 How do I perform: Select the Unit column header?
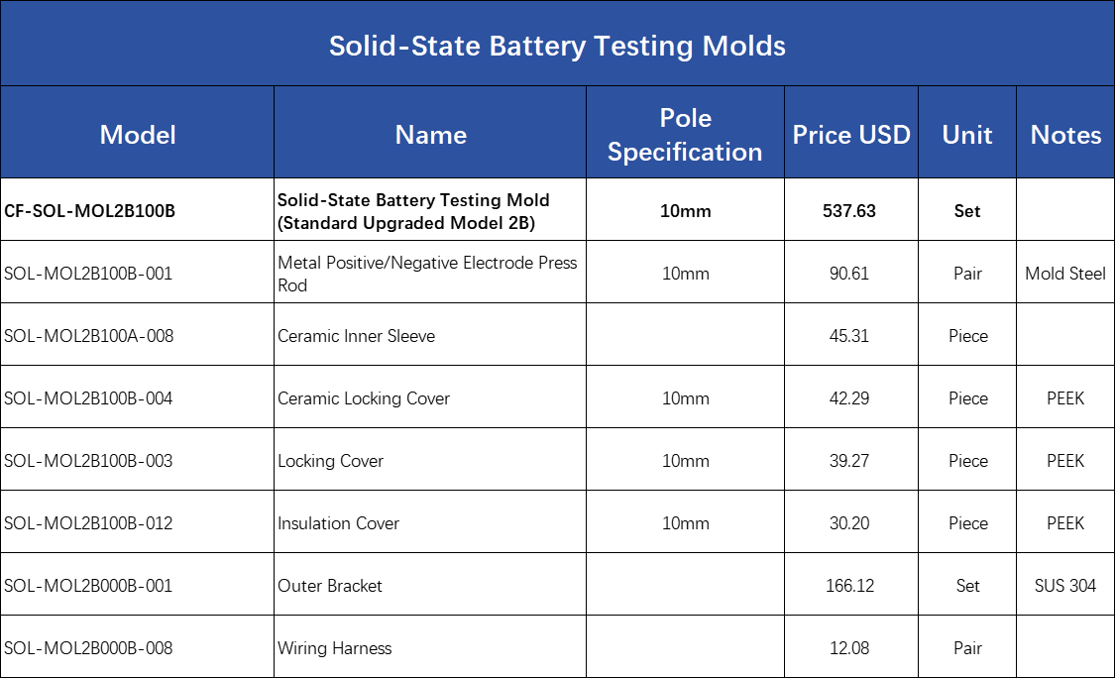[967, 133]
